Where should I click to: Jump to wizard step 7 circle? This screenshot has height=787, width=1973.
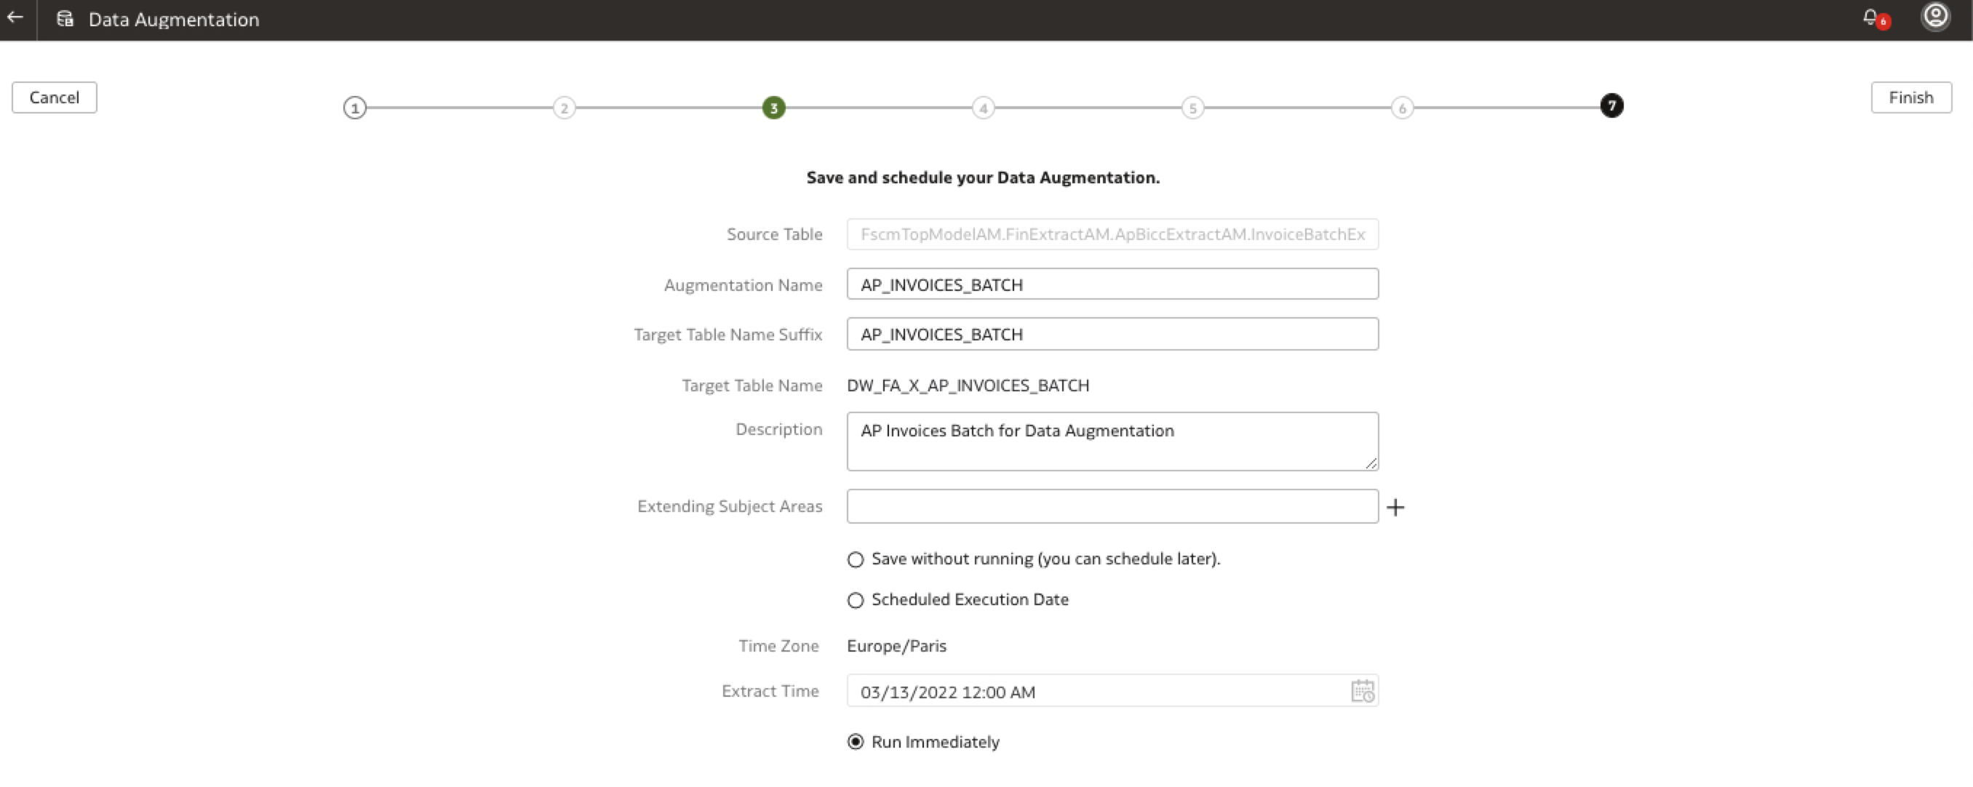[1611, 105]
